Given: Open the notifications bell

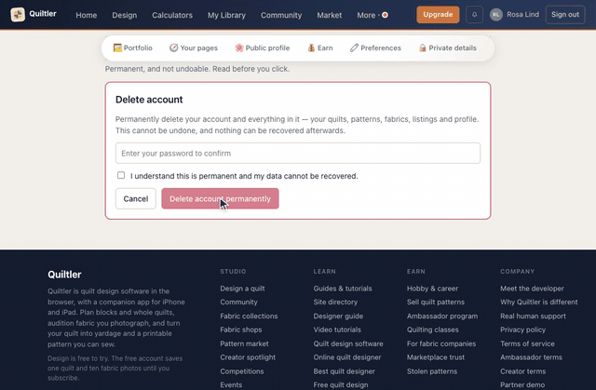Looking at the screenshot, I should pos(474,15).
